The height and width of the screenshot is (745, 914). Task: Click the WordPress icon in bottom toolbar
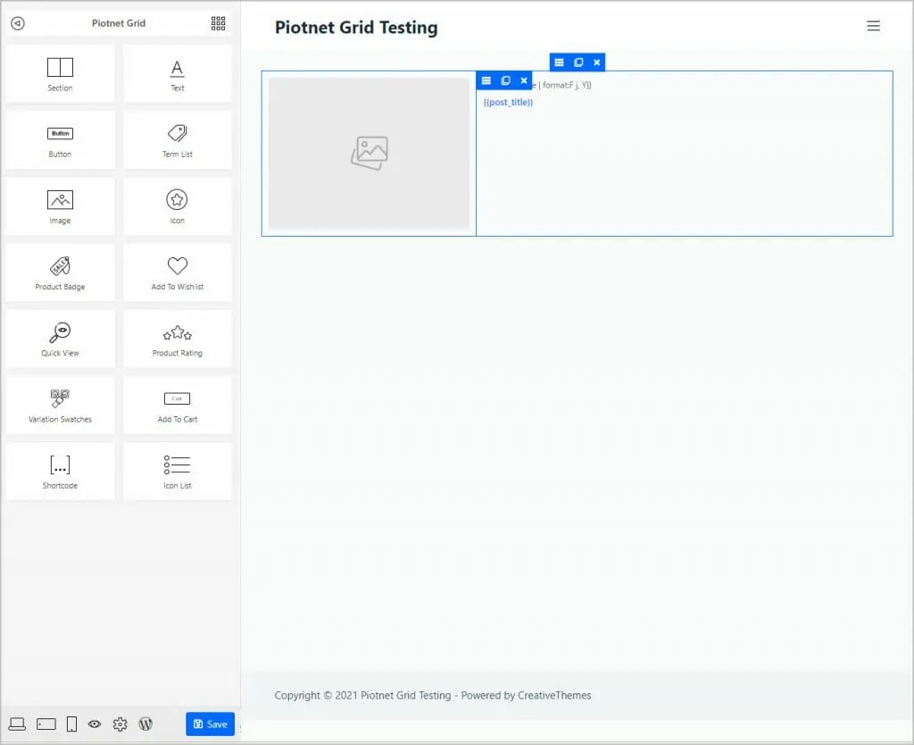coord(145,724)
